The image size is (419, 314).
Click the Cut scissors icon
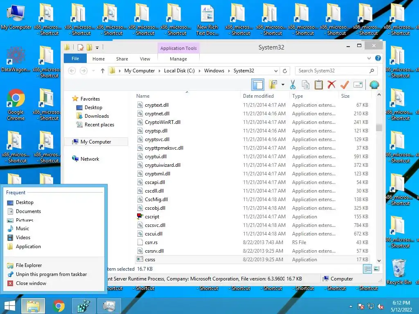293,85
